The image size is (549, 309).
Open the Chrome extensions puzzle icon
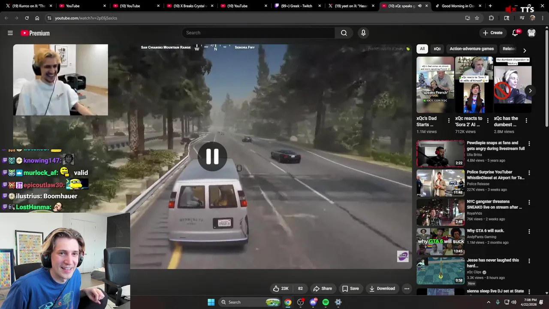coord(492,18)
